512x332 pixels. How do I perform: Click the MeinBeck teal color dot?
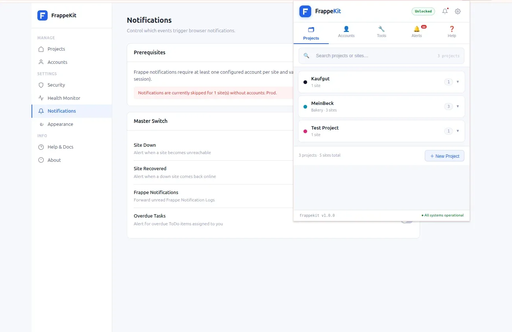305,107
